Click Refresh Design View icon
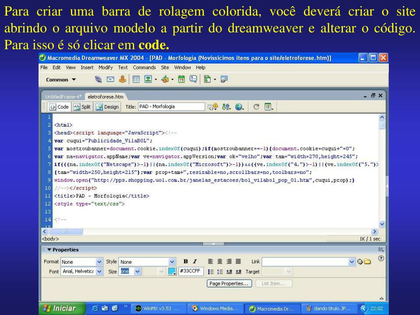 coord(256,107)
